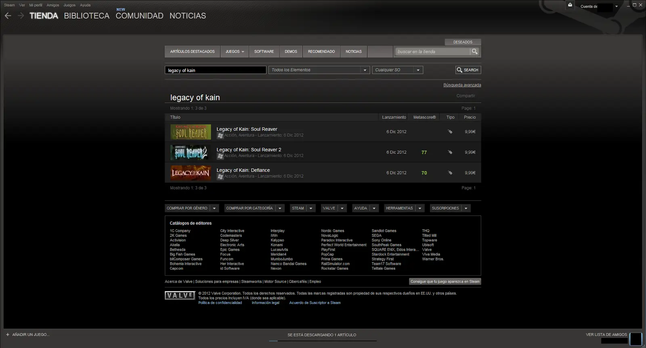Open the Demos store tab
The height and width of the screenshot is (348, 646).
tap(291, 52)
